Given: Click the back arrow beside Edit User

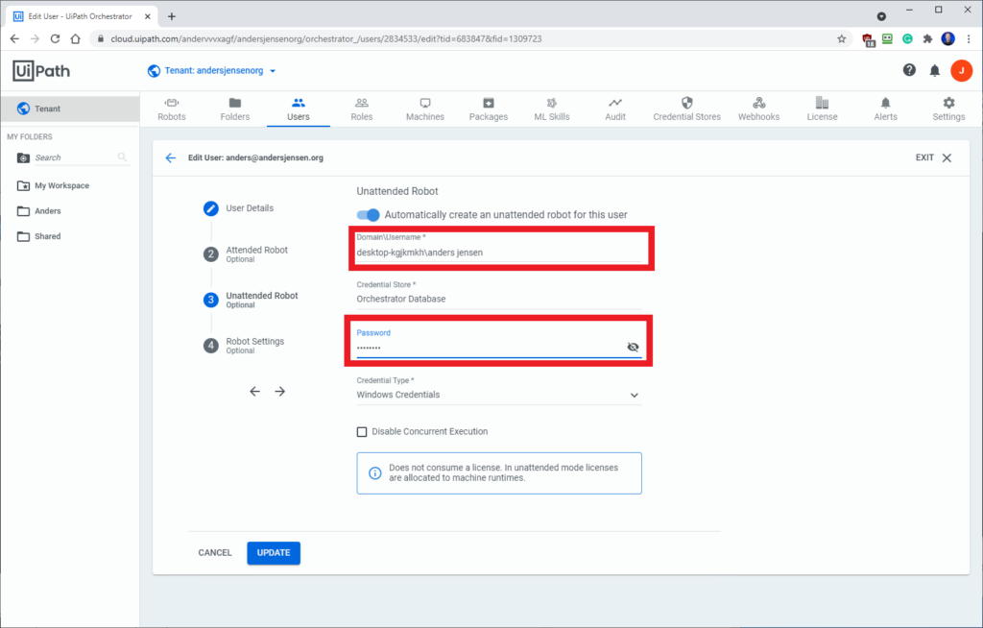Looking at the screenshot, I should (x=170, y=158).
